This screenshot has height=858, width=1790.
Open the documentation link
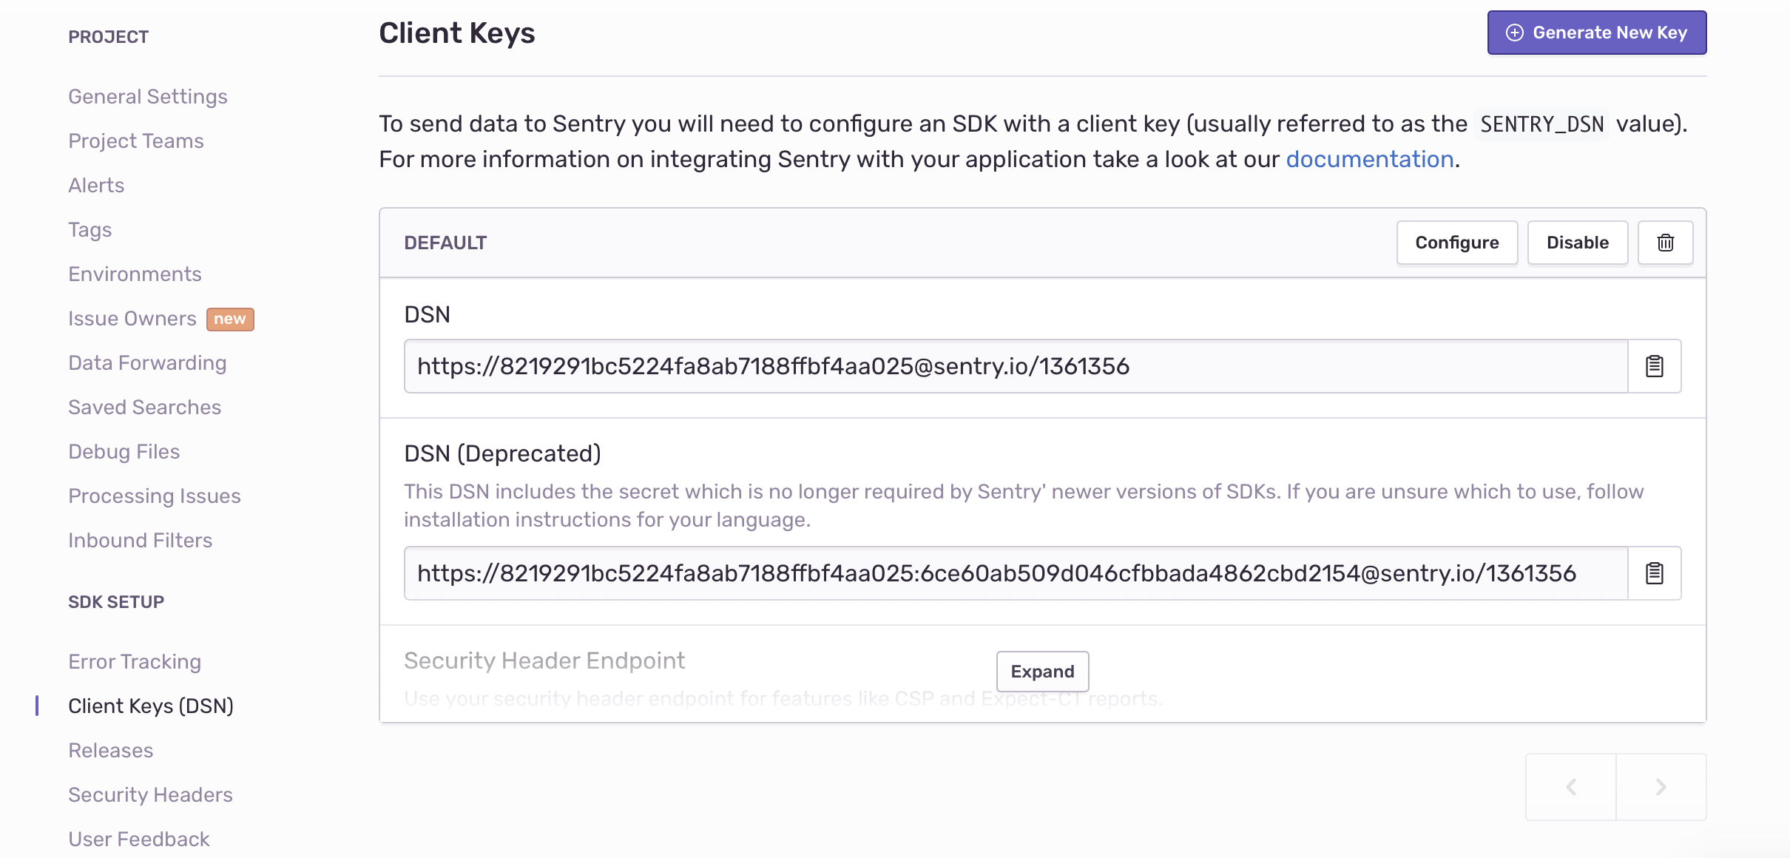click(1370, 159)
